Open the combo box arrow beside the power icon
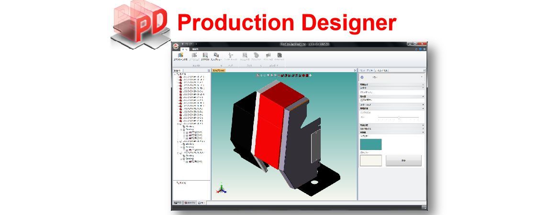Image resolution: width=560 pixels, height=215 pixels. (x=422, y=77)
